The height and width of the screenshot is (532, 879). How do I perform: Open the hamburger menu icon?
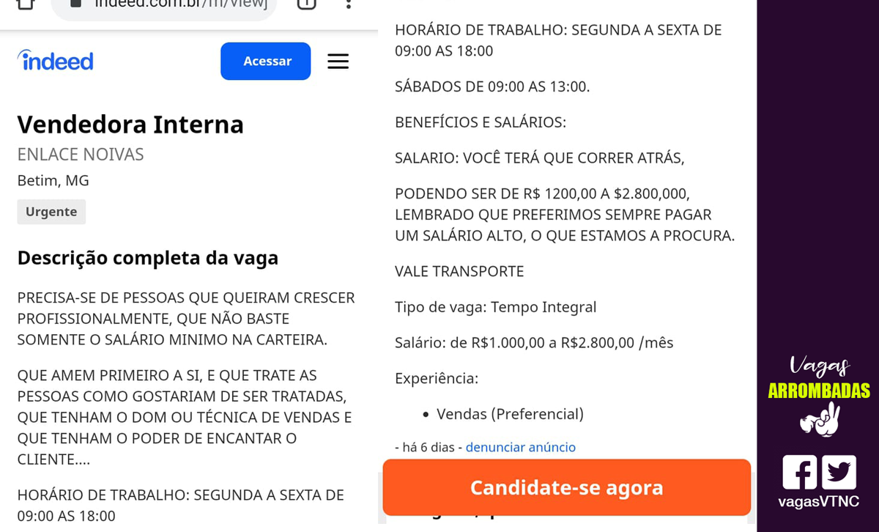(x=338, y=62)
